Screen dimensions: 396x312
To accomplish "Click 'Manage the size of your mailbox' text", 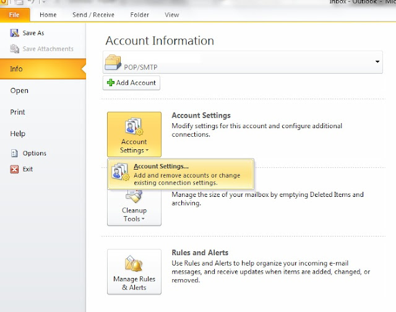I will point(267,199).
